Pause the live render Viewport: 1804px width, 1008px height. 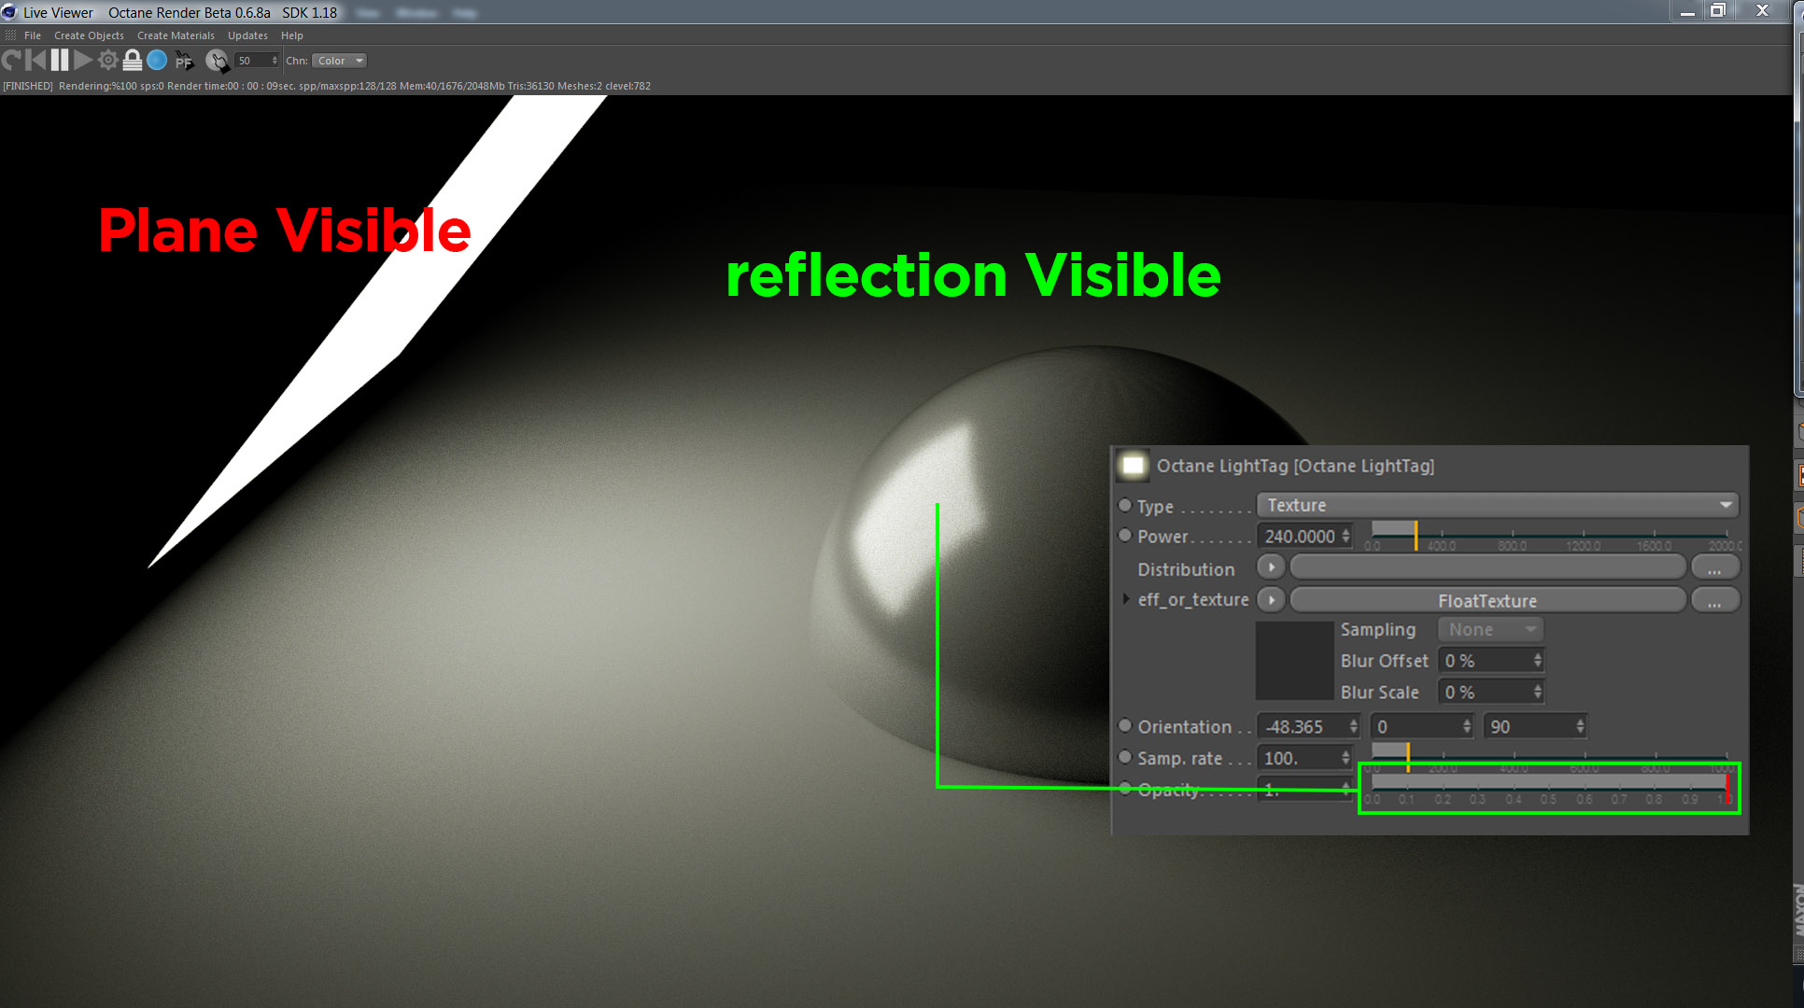click(60, 61)
